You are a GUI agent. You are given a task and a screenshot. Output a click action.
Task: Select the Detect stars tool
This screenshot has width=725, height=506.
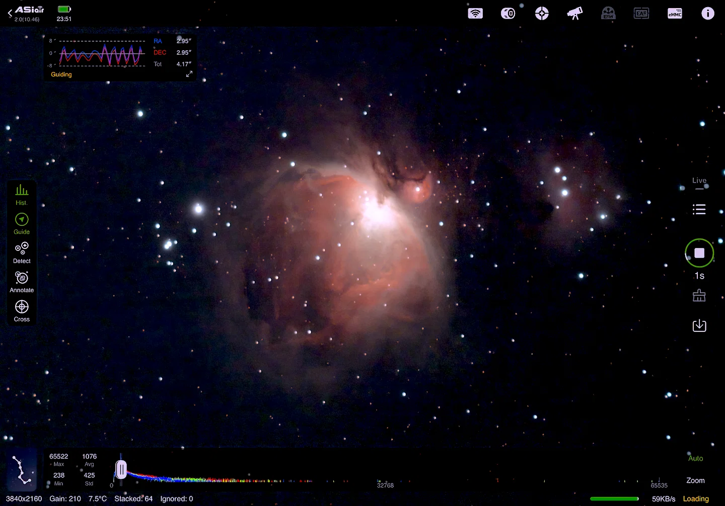coord(22,253)
